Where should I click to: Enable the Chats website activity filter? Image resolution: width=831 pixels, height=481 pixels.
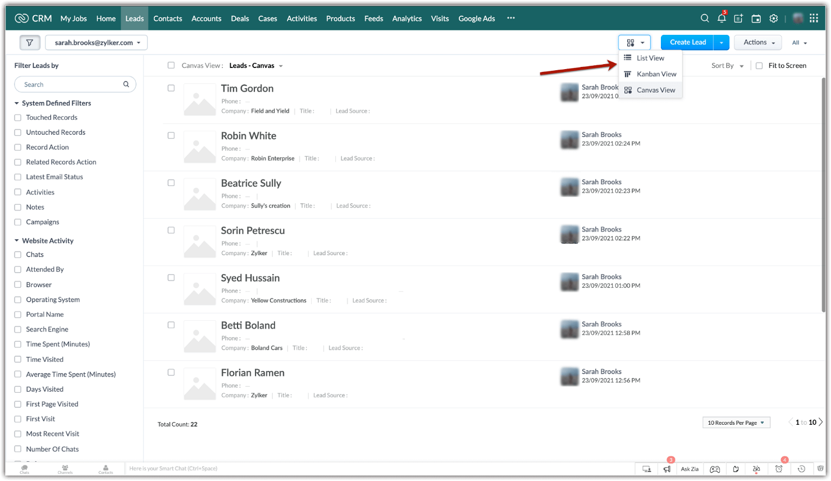point(17,255)
